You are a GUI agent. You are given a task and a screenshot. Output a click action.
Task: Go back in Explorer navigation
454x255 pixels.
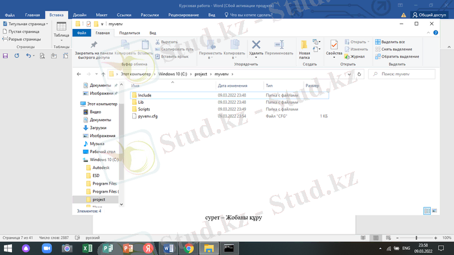click(79, 74)
